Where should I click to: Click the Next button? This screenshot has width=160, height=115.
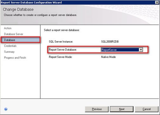pyautogui.click(x=122, y=109)
